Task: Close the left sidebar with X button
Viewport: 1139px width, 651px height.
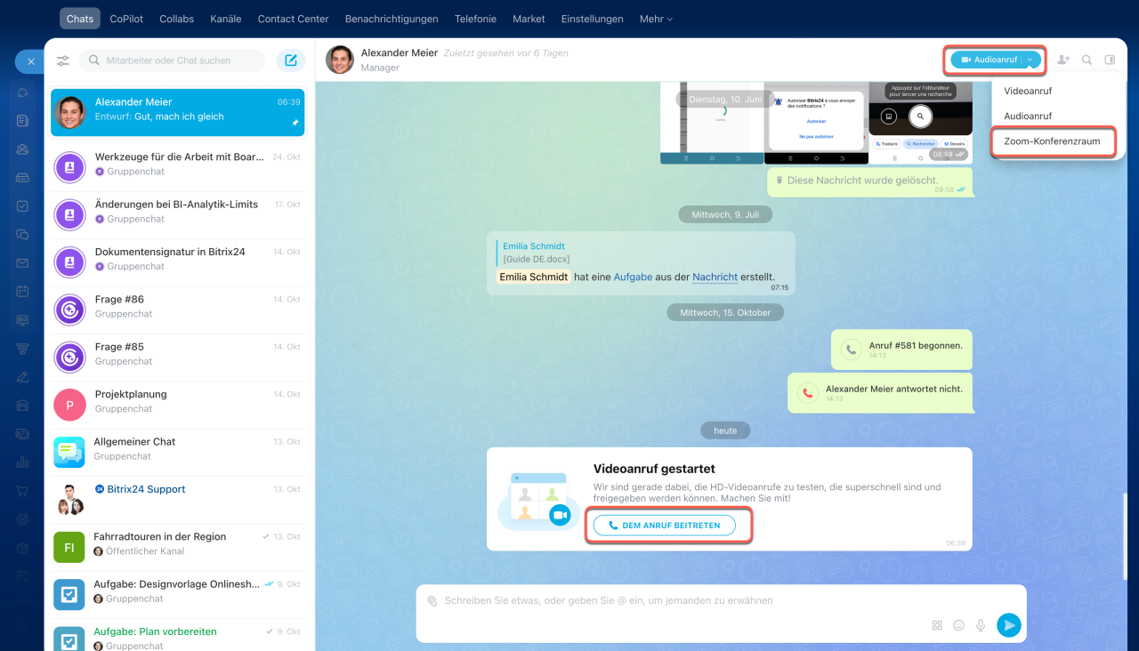Action: (30, 61)
